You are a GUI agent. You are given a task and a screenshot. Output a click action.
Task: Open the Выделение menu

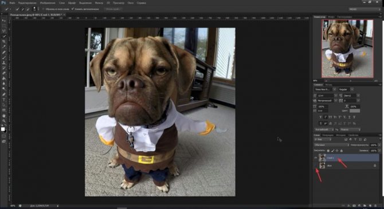point(85,3)
